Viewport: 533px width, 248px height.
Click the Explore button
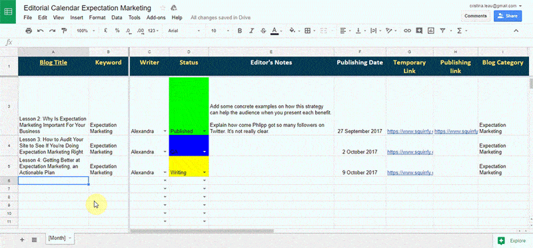click(x=512, y=241)
